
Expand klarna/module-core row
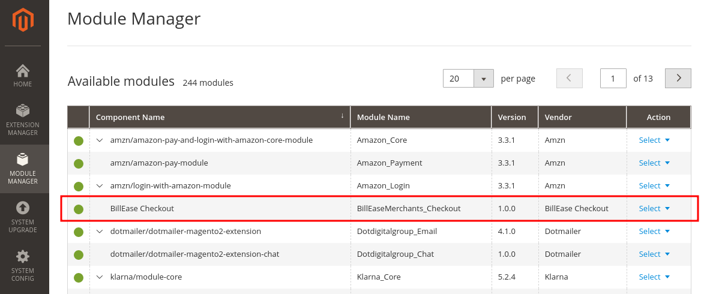[100, 277]
